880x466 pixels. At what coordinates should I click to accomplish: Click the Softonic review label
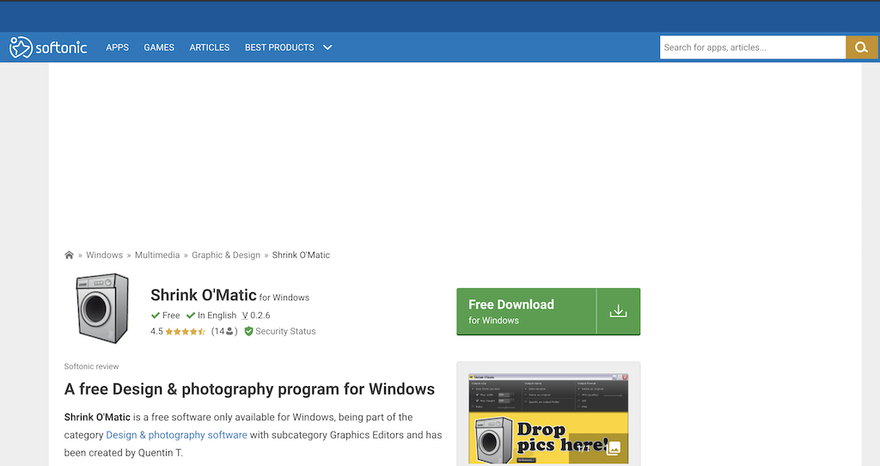point(91,366)
